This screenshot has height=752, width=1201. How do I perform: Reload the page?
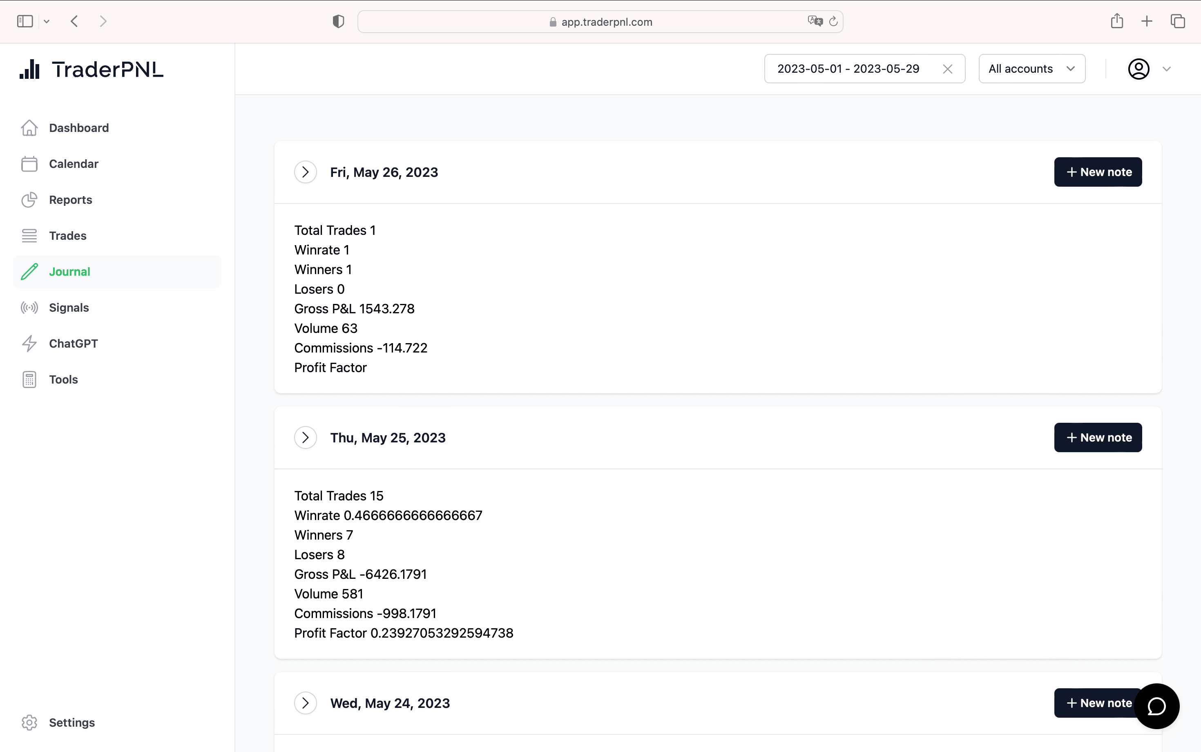[833, 21]
